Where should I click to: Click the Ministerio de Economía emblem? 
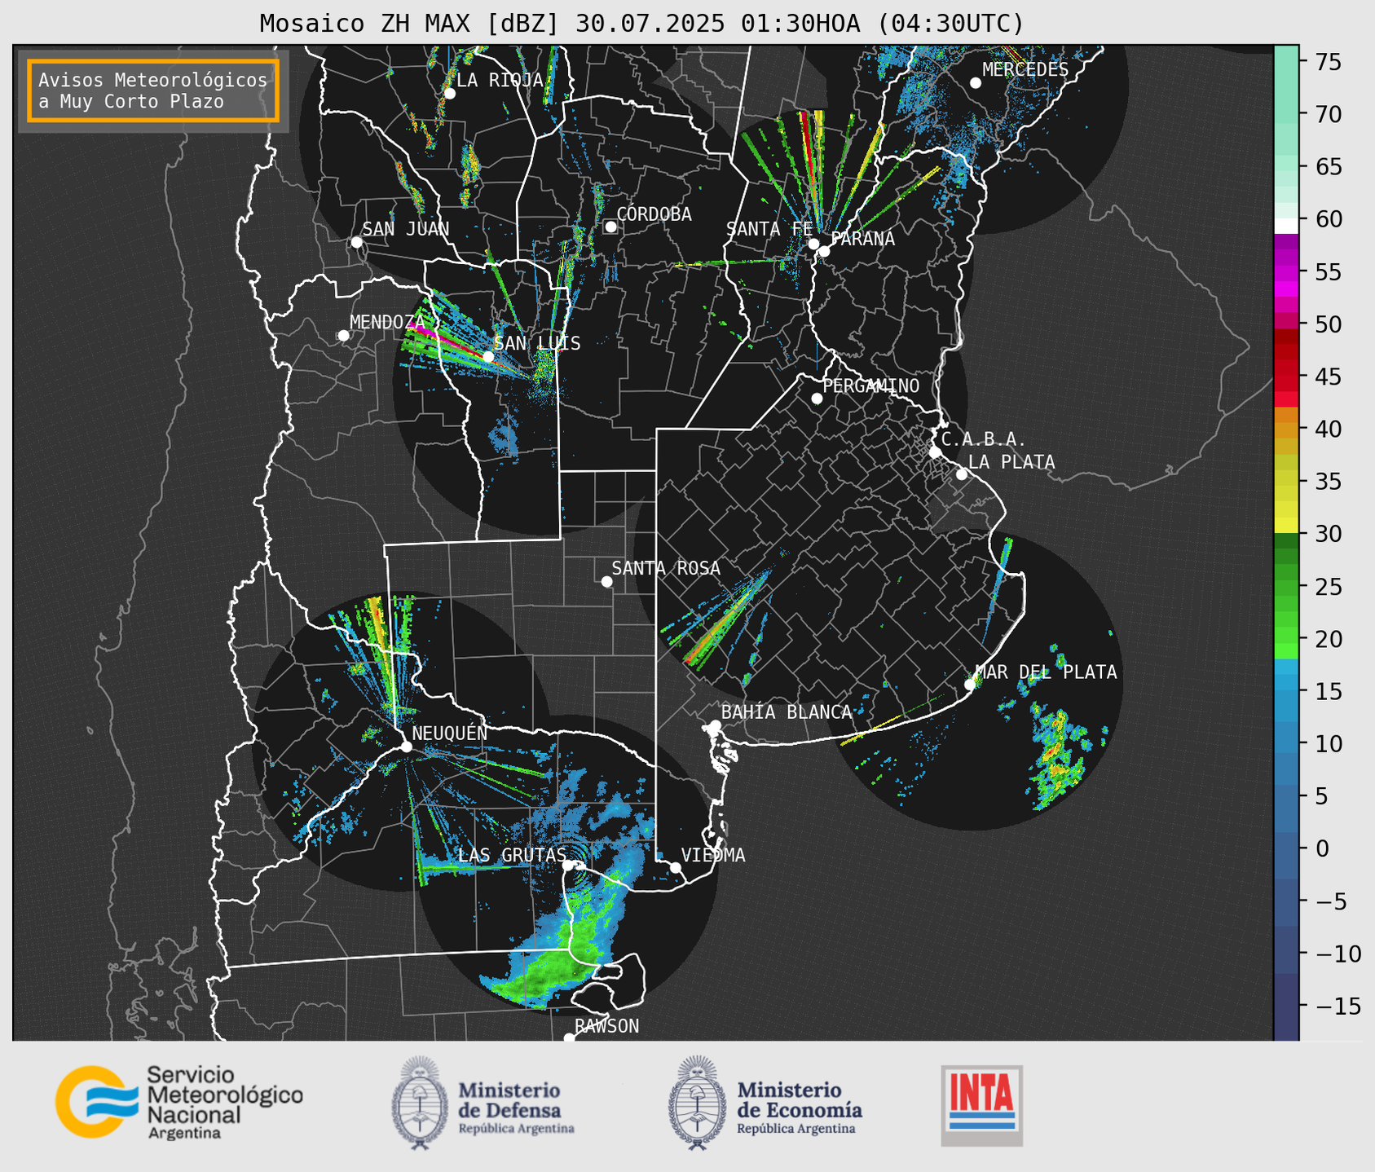tap(697, 1103)
